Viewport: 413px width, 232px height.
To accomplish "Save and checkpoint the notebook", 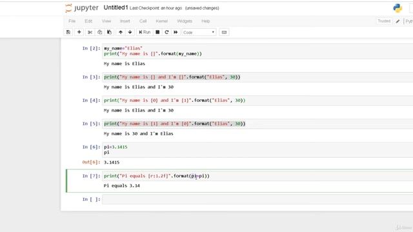I will (x=68, y=32).
